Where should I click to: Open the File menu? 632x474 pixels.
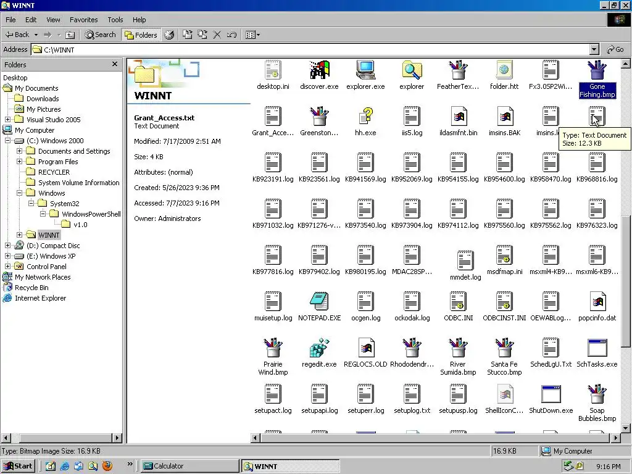tap(10, 20)
